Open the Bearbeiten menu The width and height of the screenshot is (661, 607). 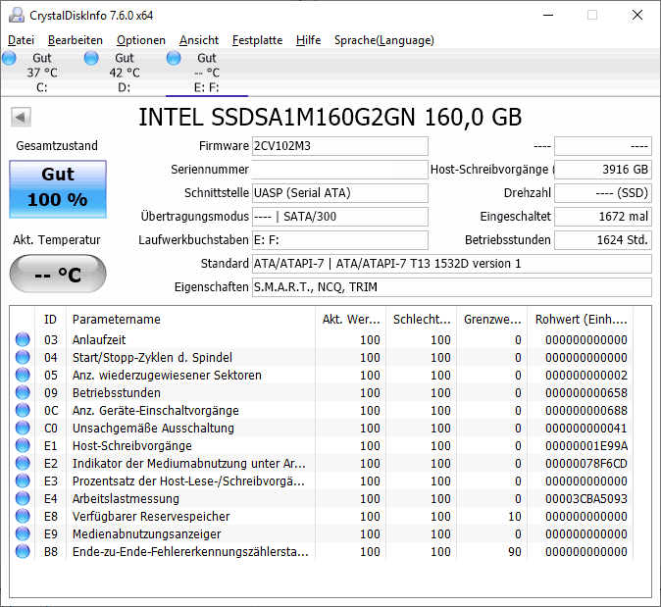(76, 40)
